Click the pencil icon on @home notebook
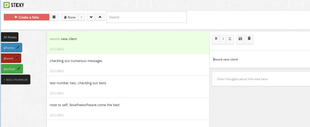This screenshot has height=127, width=310. pyautogui.click(x=18, y=47)
